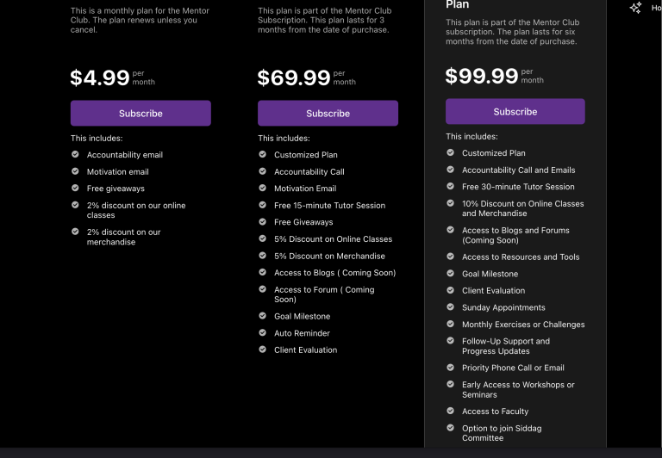
Task: Click the 2% discount on our merchandise text
Action: pyautogui.click(x=123, y=237)
